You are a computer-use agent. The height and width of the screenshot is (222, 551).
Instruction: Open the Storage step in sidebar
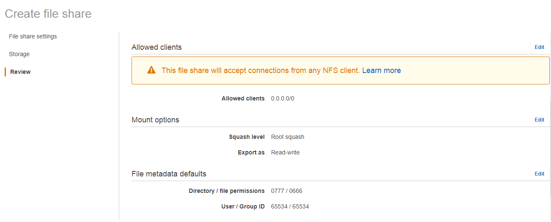point(19,54)
